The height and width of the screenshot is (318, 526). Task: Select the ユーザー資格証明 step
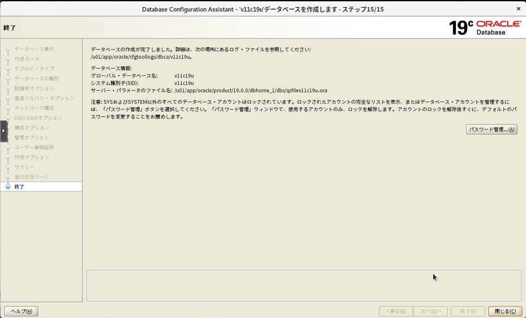[x=34, y=147]
